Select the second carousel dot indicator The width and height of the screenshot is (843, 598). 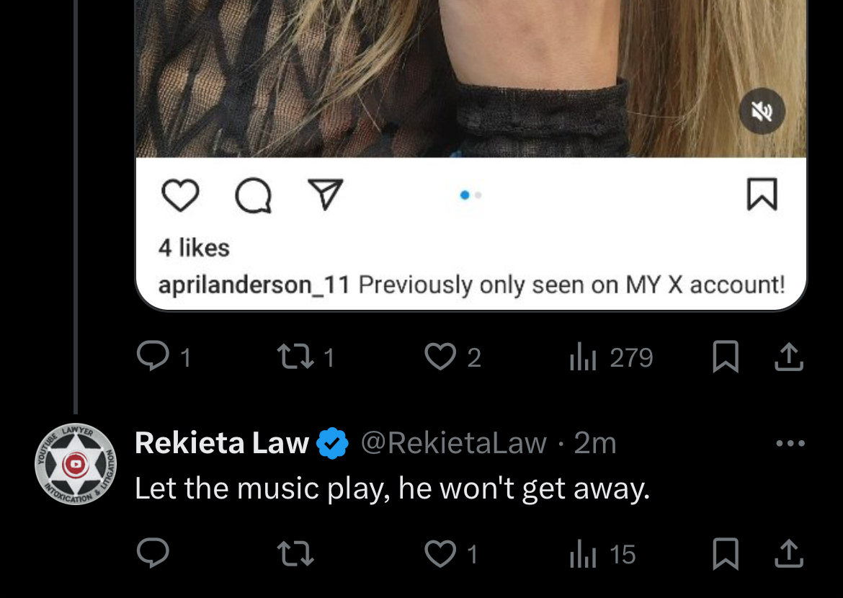click(x=478, y=195)
